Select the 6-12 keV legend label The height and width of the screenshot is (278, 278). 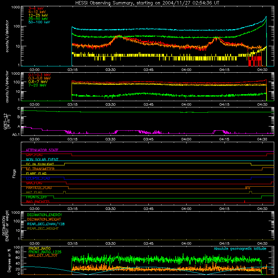[37, 12]
